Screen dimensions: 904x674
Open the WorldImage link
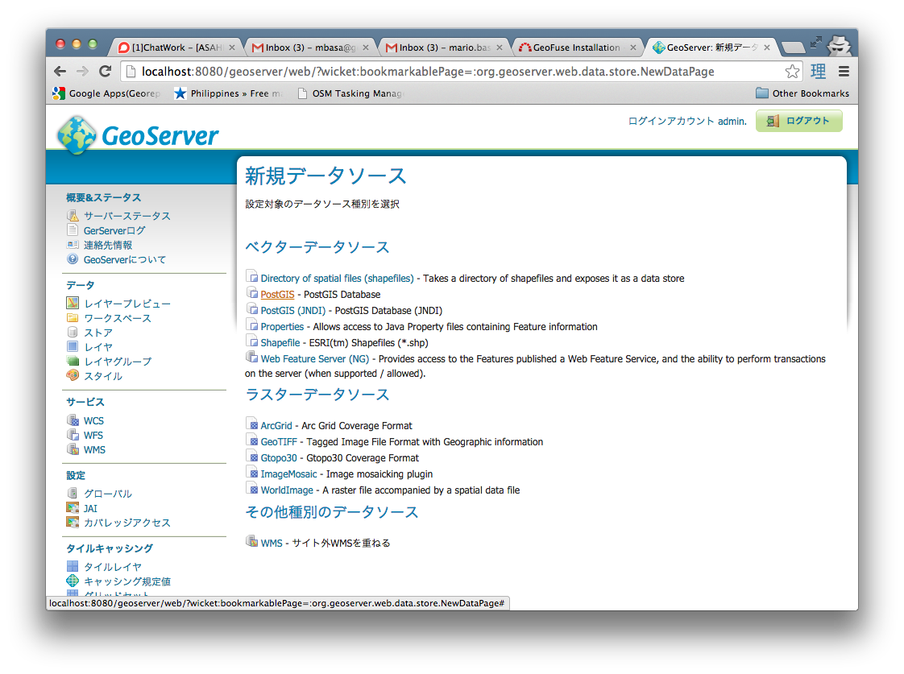click(x=287, y=490)
